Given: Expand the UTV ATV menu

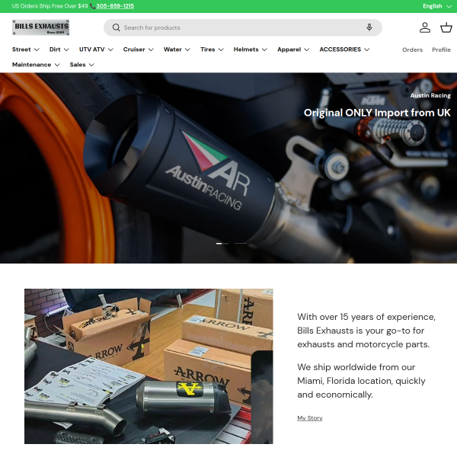Looking at the screenshot, I should [x=96, y=50].
